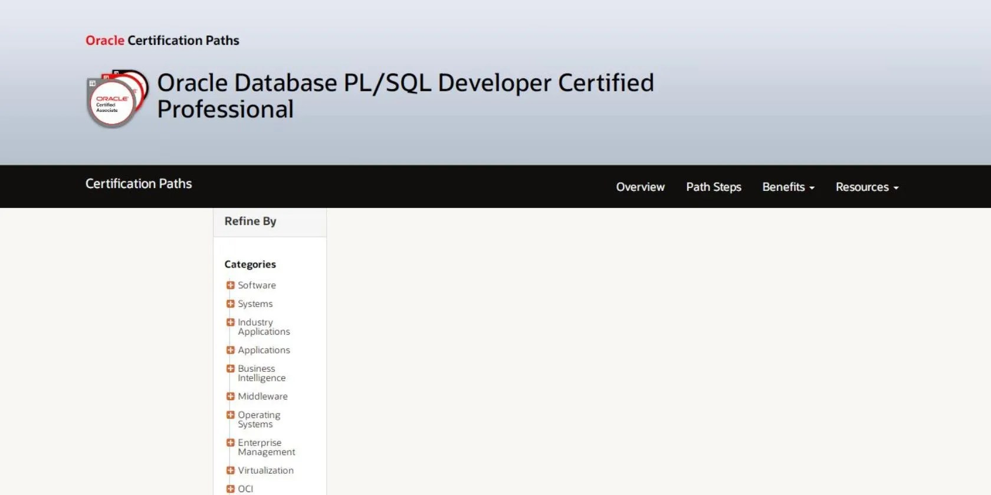Expand the Business Intelligence plus icon
The width and height of the screenshot is (991, 495).
click(231, 369)
